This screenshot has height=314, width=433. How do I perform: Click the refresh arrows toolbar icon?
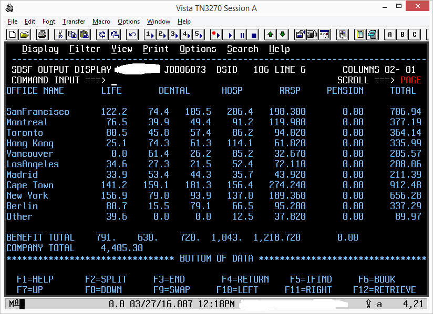point(102,35)
